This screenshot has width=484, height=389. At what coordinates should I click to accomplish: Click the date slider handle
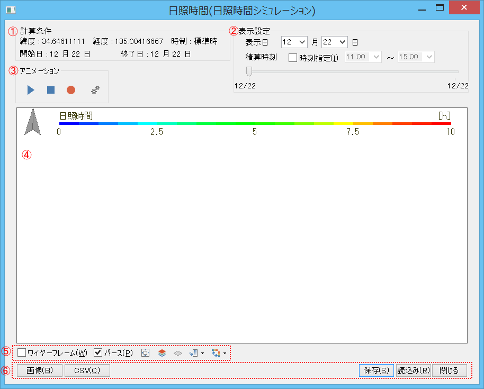pyautogui.click(x=249, y=71)
